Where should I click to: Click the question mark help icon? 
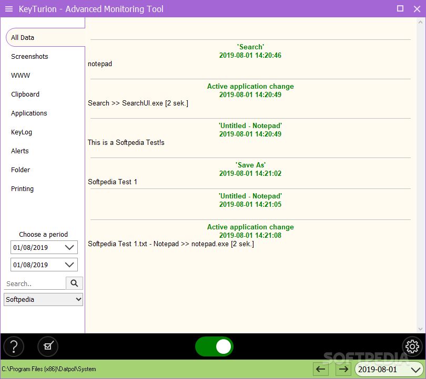click(x=14, y=346)
